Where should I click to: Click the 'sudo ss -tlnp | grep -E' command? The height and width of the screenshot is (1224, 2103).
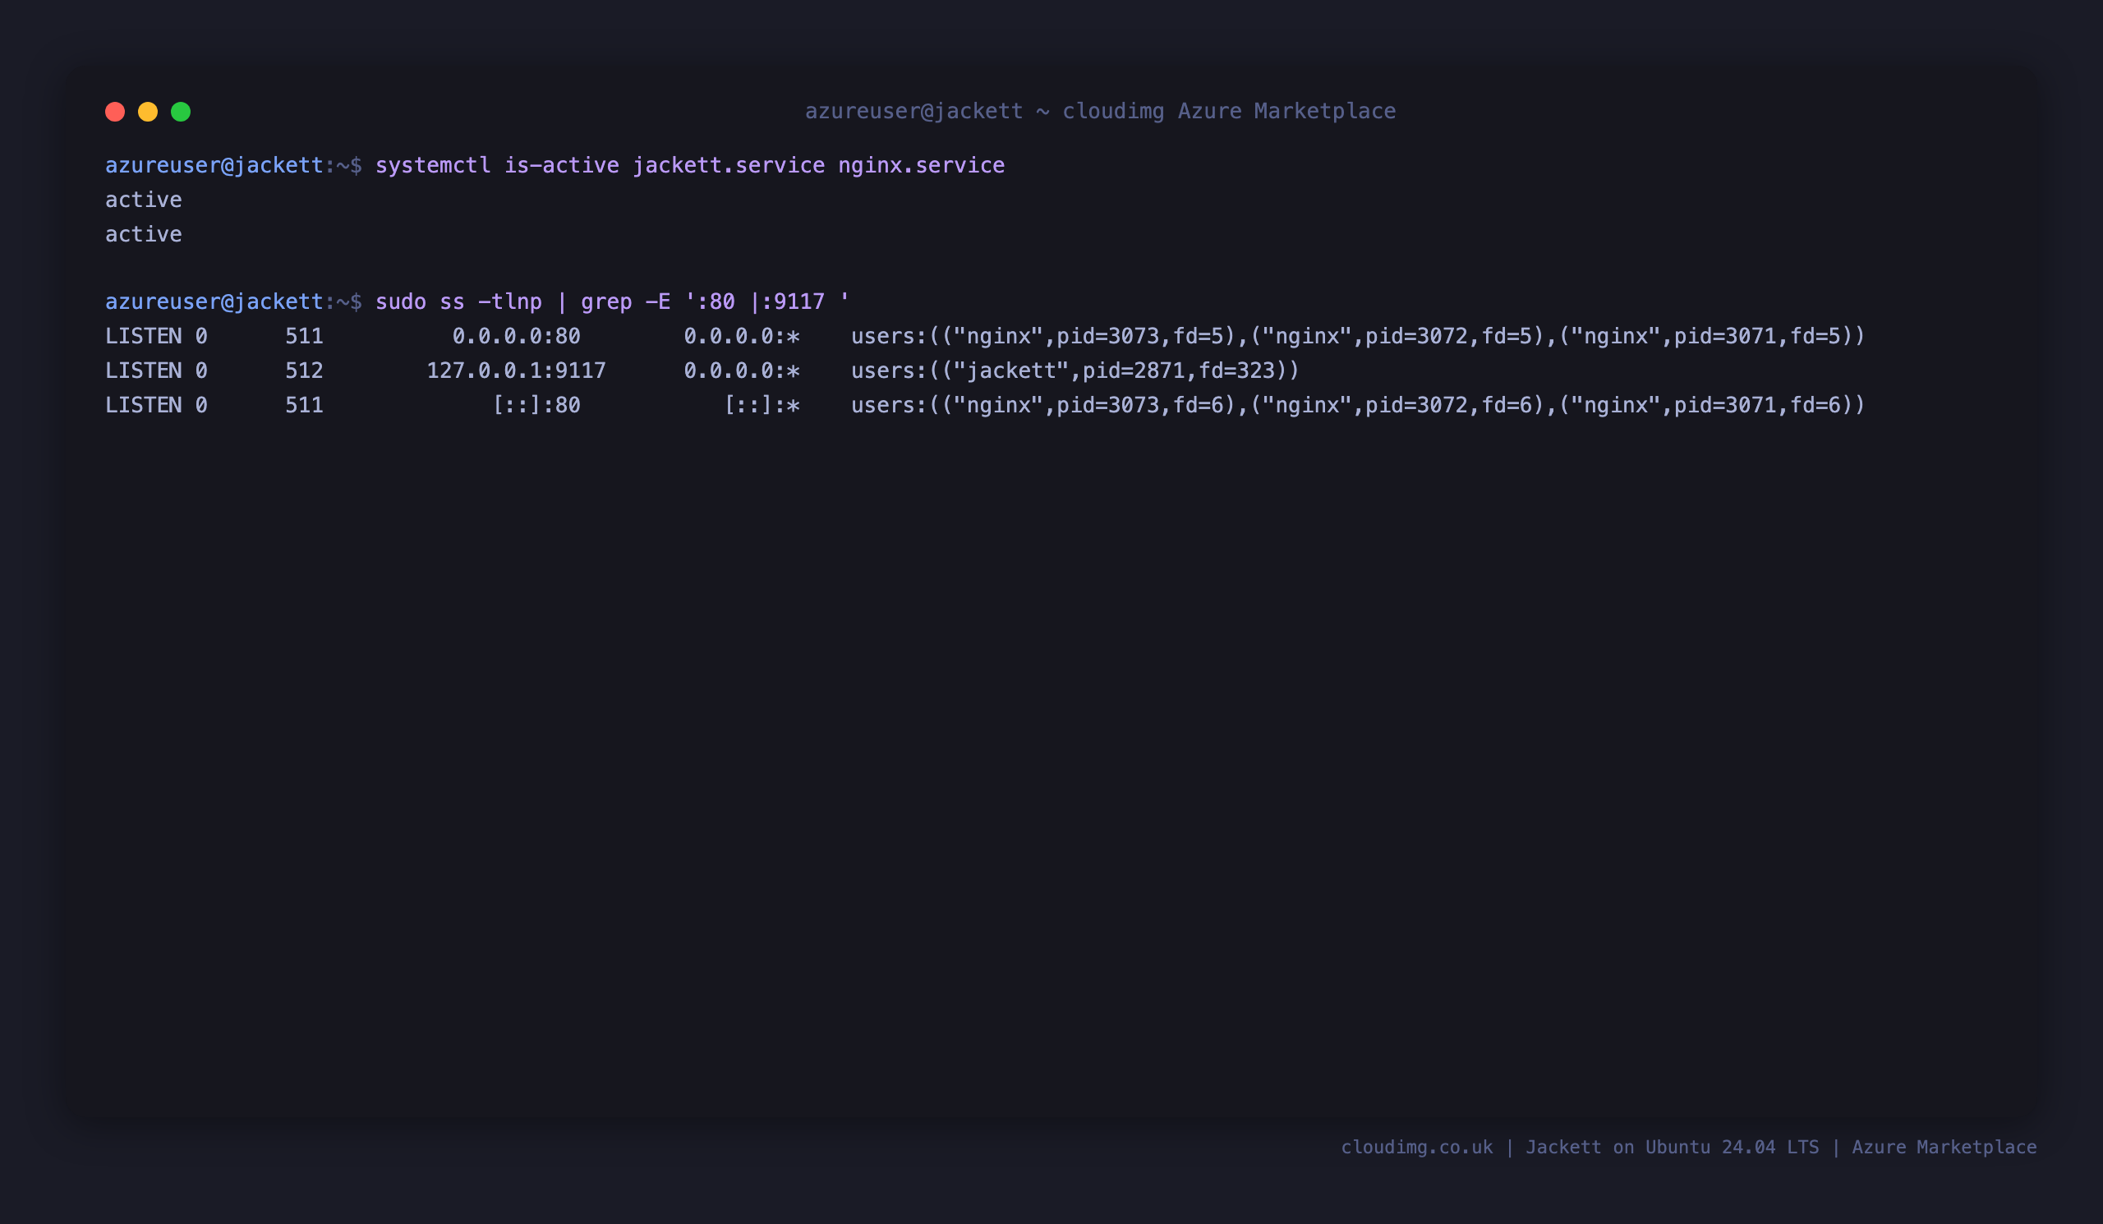pyautogui.click(x=612, y=301)
